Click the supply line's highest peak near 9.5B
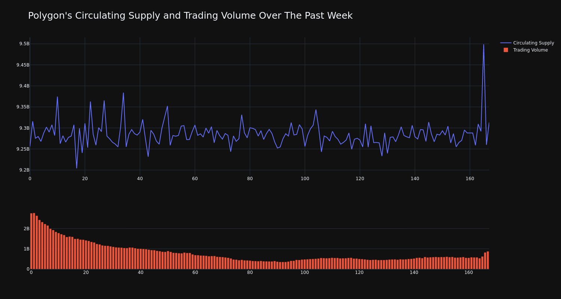Viewport: 561px width, 299px height. [484, 44]
